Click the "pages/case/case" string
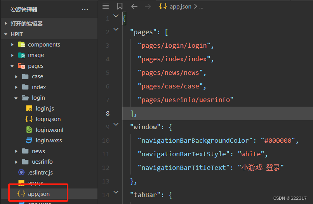The height and width of the screenshot is (204, 313). (170, 86)
